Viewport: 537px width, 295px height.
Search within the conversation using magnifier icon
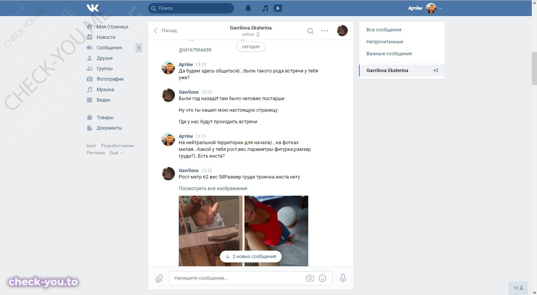point(310,31)
